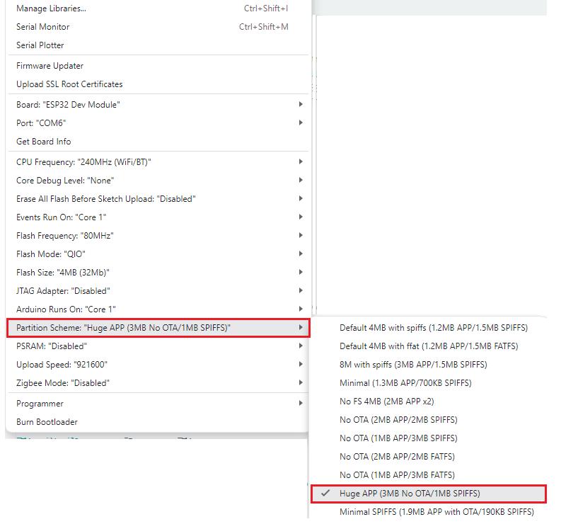The height and width of the screenshot is (529, 561).
Task: Open Erase All Flash Before Sketch Upload
Action: 158,199
